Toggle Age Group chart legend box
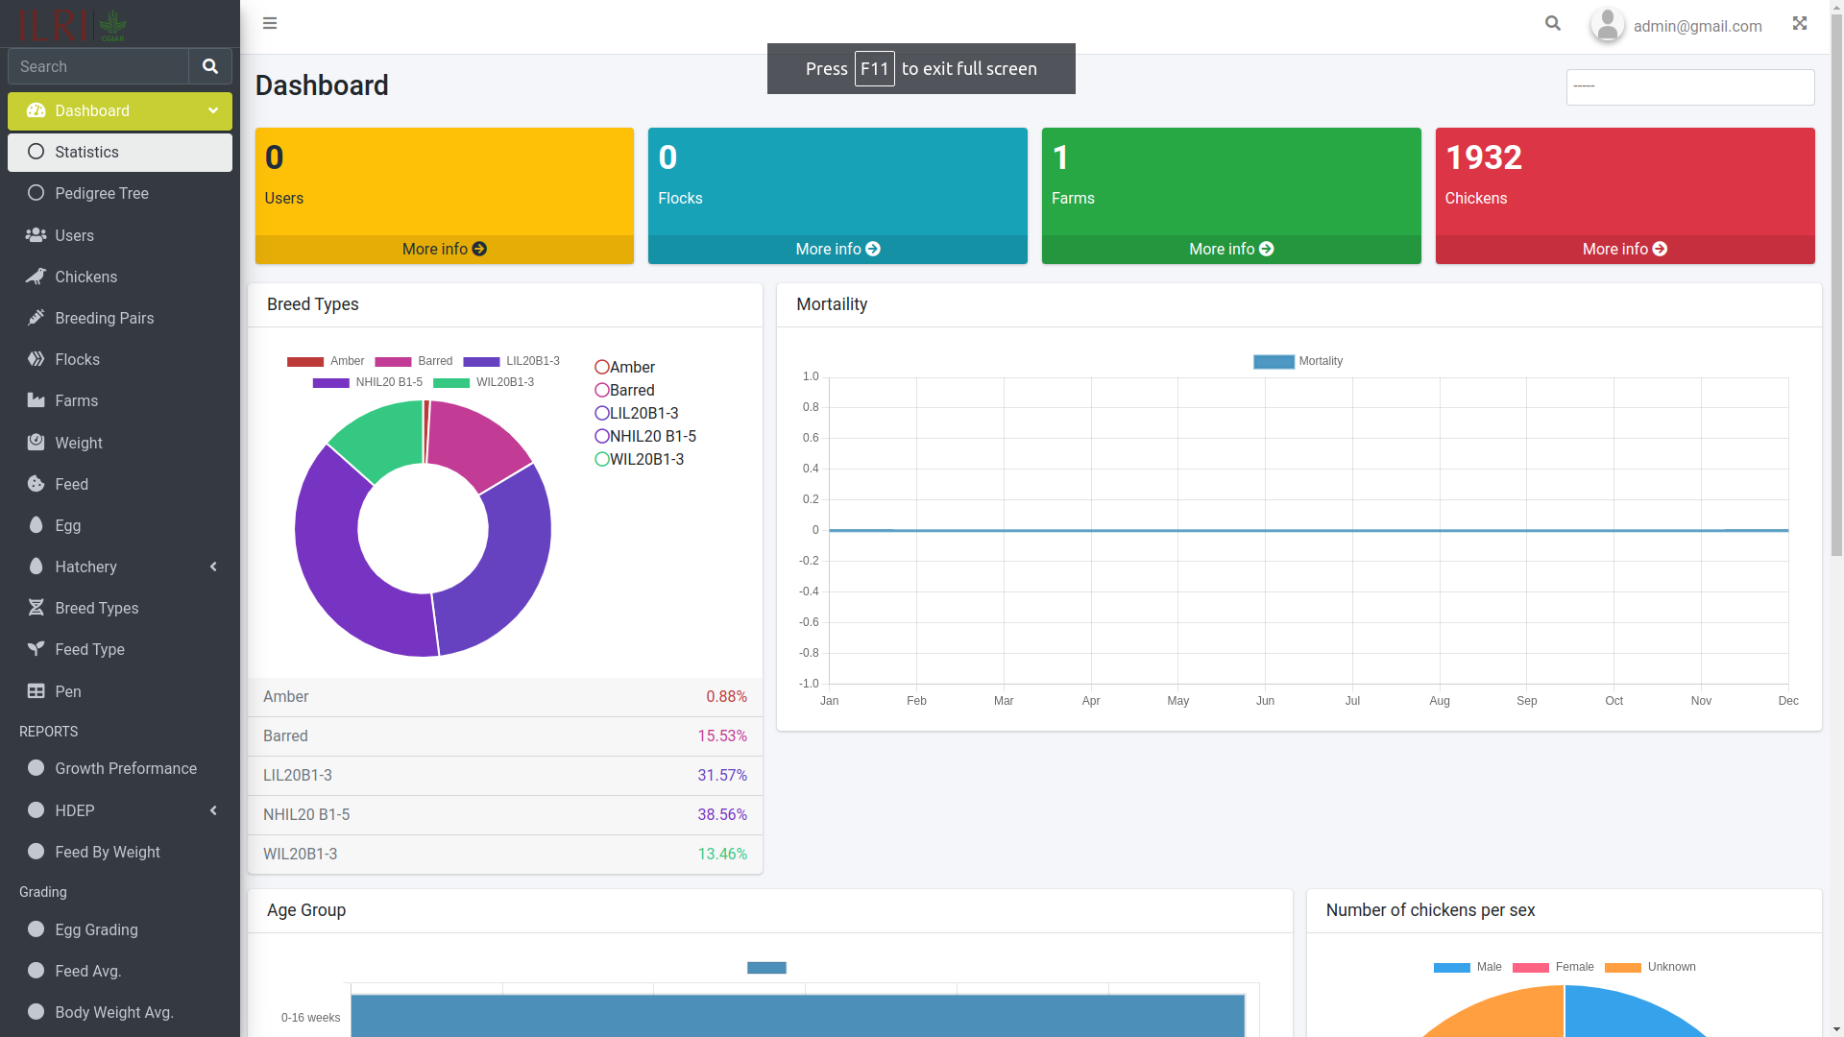 point(766,968)
